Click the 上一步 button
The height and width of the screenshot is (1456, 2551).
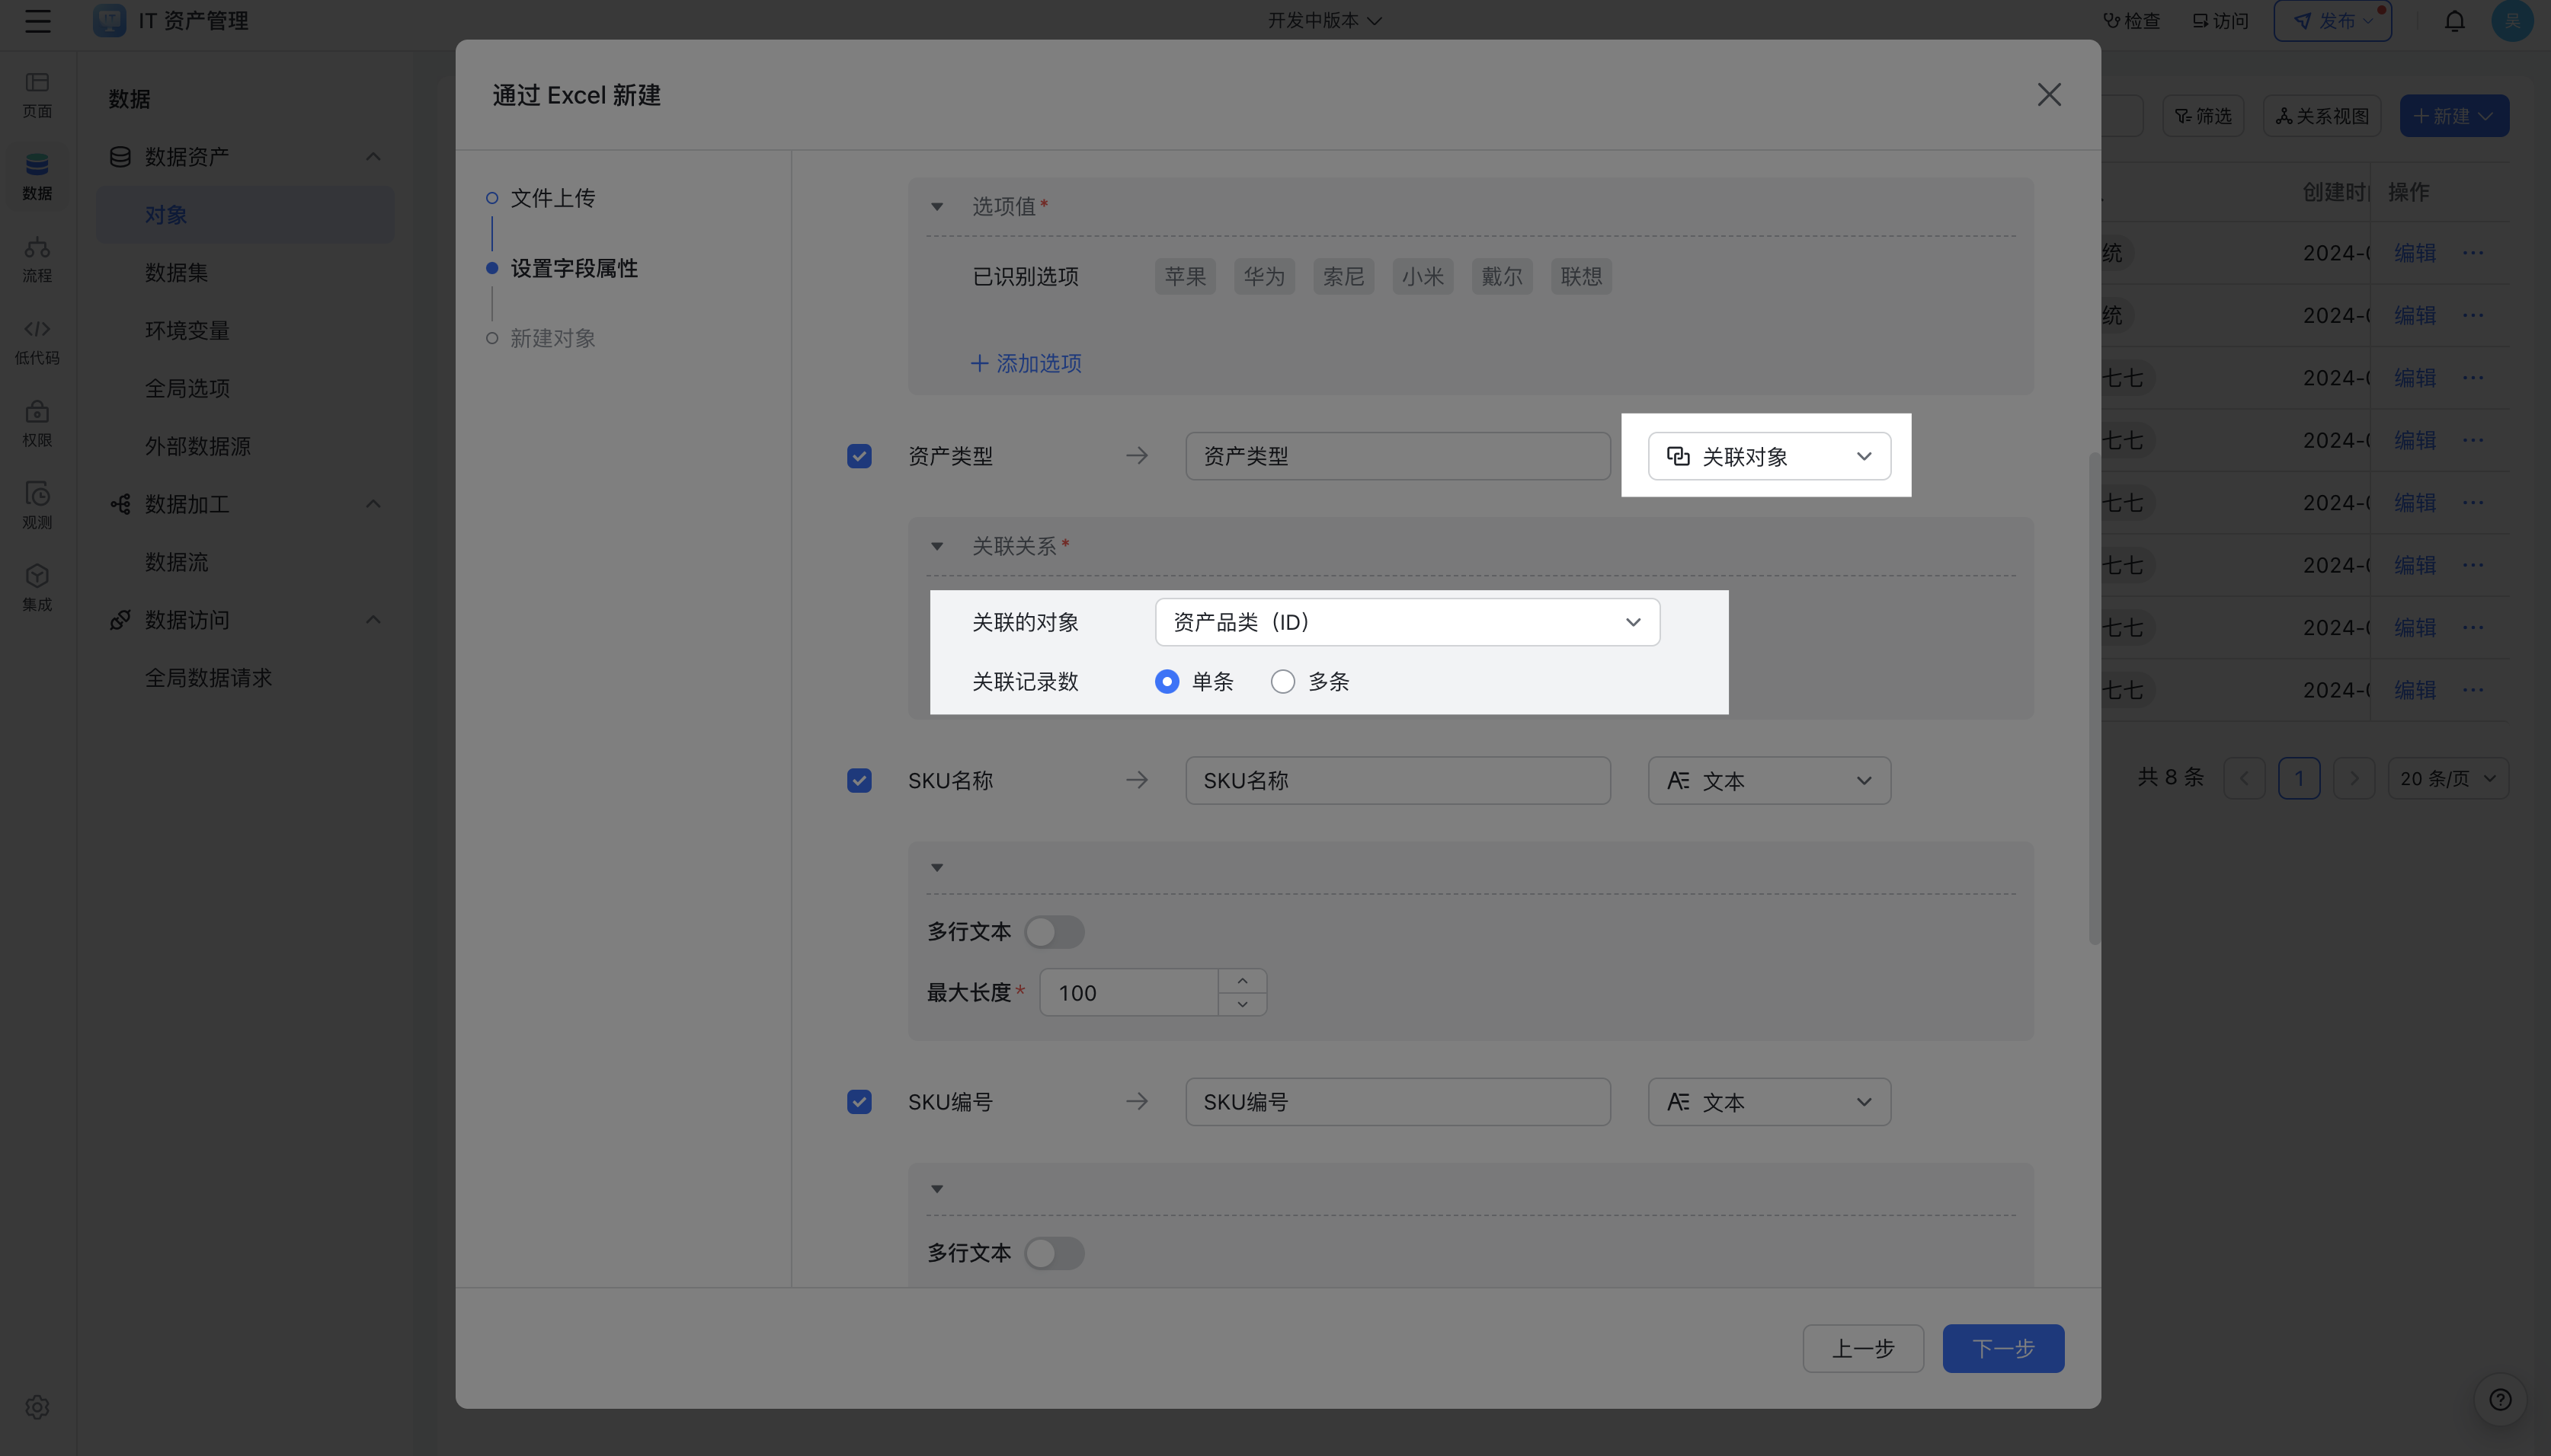(x=1863, y=1348)
